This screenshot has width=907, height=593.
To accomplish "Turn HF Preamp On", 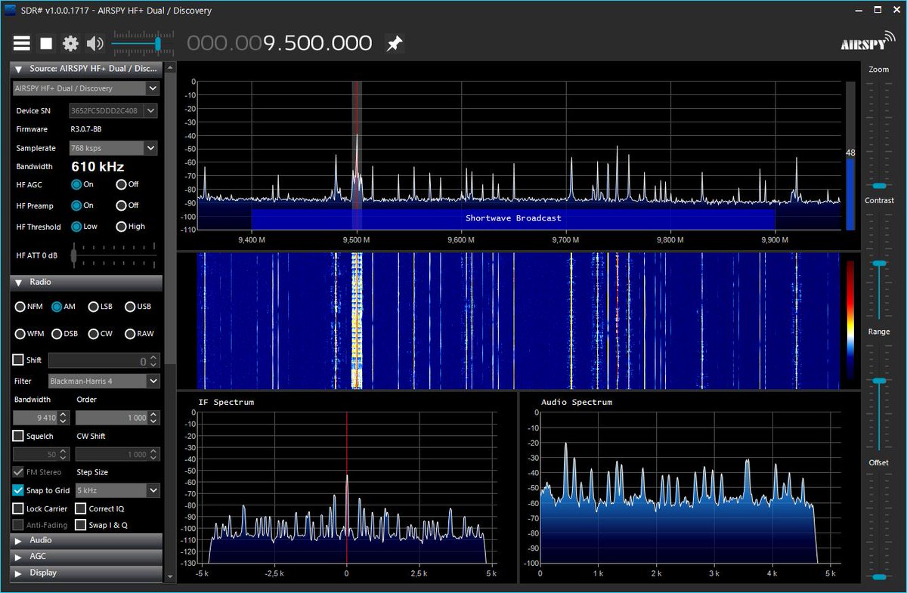I will coord(76,205).
